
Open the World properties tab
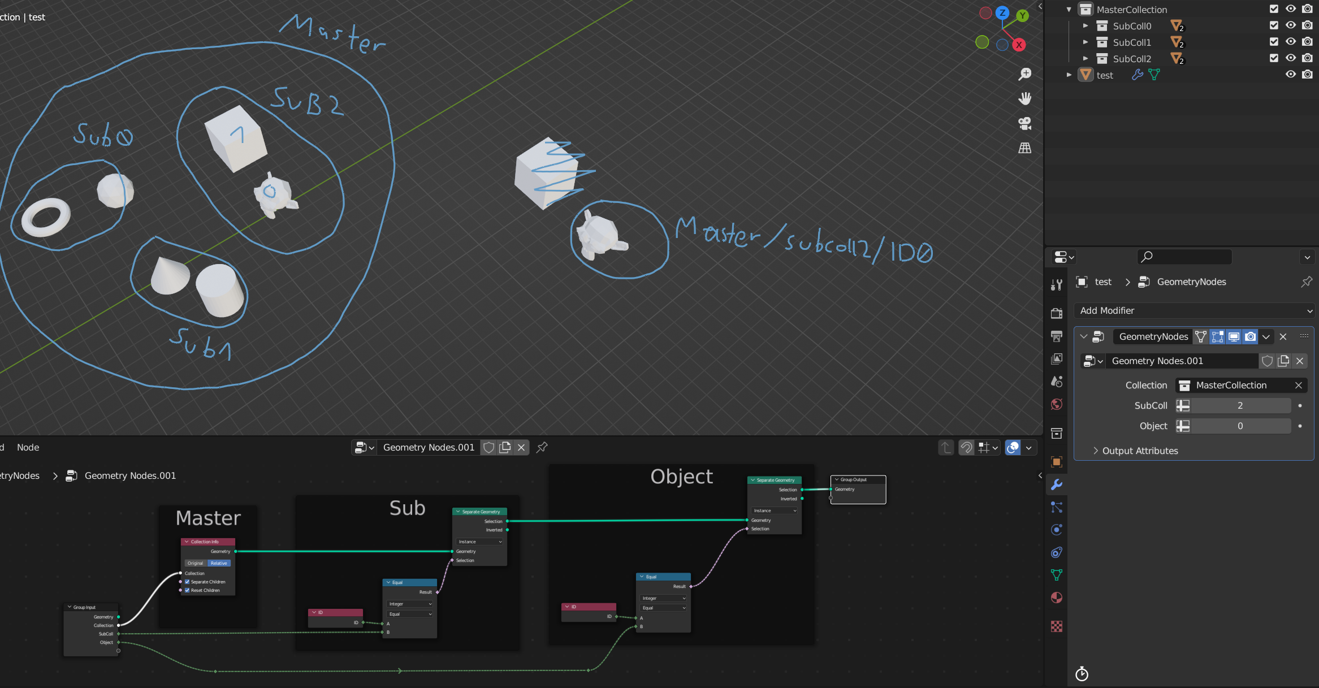coord(1056,404)
